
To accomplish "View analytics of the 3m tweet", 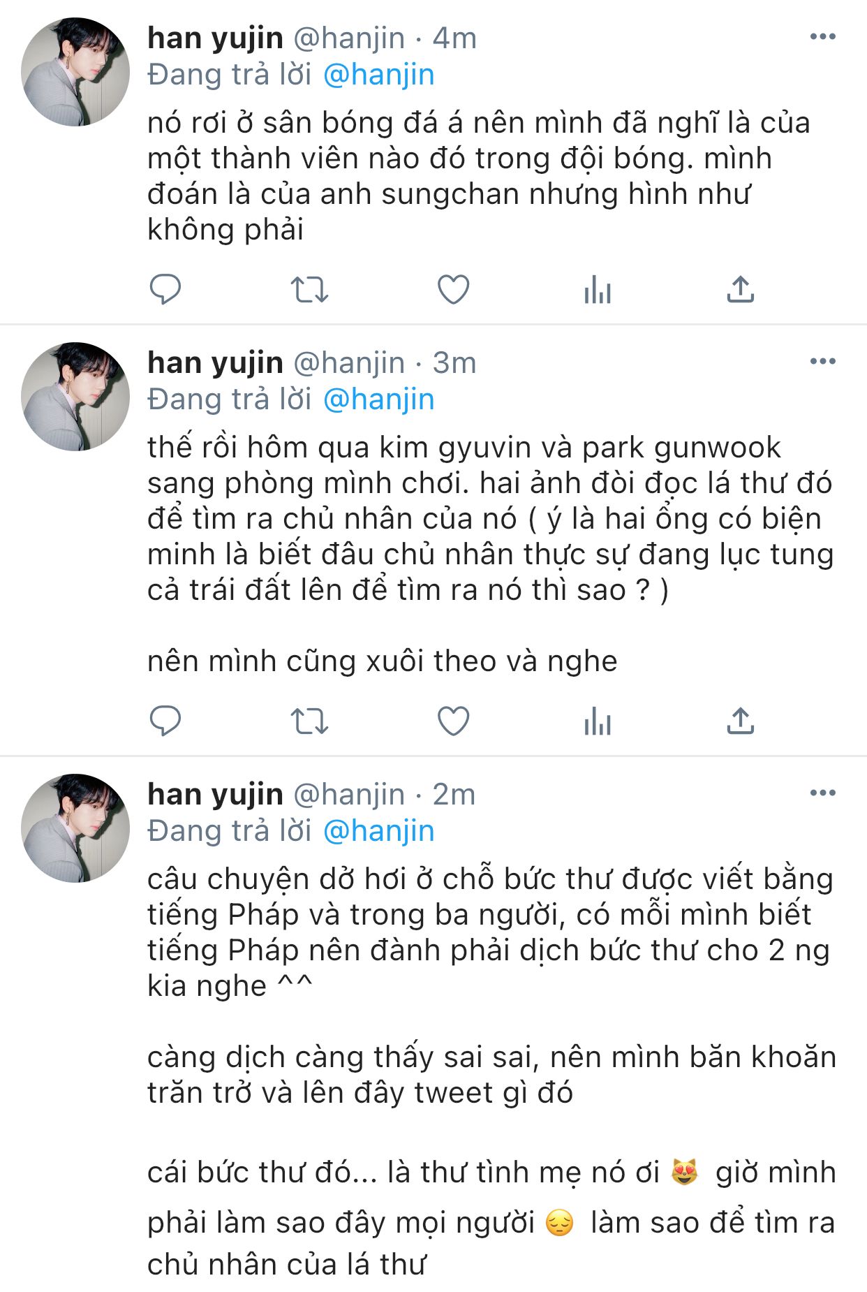I will point(598,721).
